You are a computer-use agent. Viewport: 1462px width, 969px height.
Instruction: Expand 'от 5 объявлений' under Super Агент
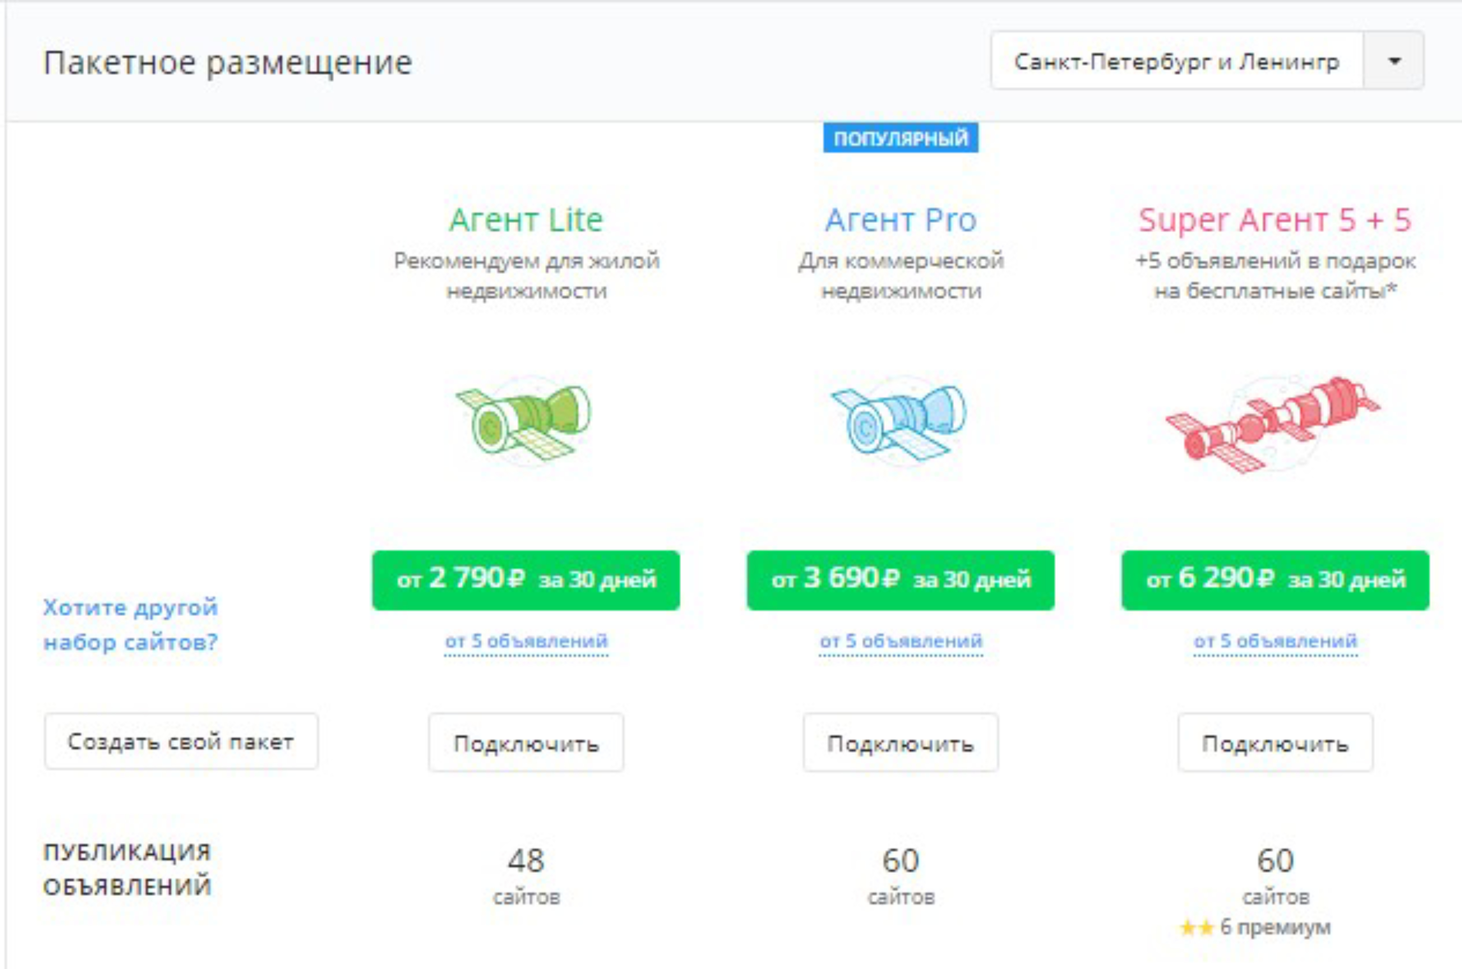[1275, 641]
